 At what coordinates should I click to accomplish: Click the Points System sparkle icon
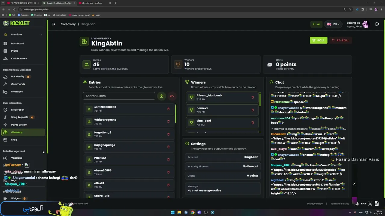pos(5,125)
